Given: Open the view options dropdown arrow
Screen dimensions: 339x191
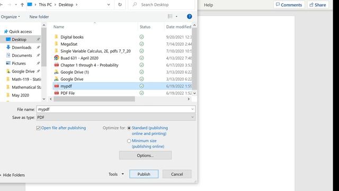Looking at the screenshot, I should click(x=176, y=16).
